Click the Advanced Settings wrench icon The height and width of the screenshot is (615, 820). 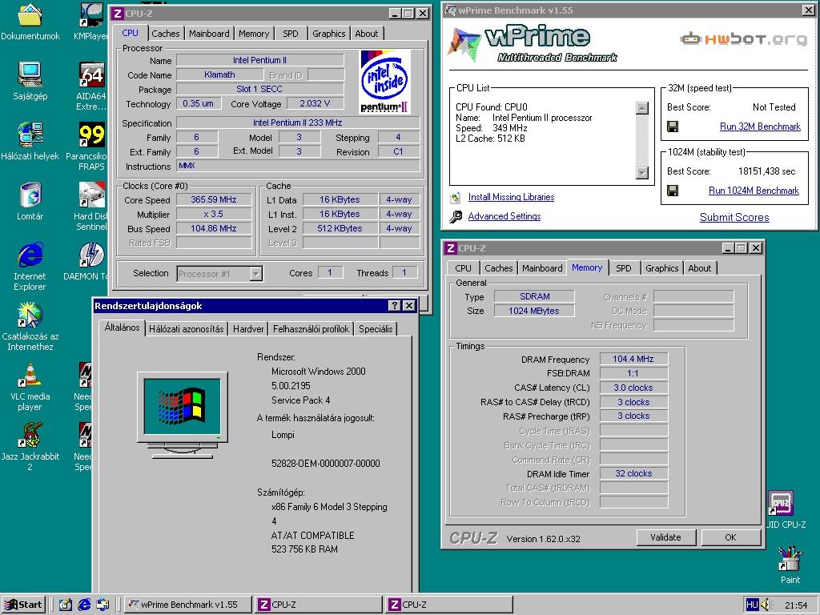455,216
